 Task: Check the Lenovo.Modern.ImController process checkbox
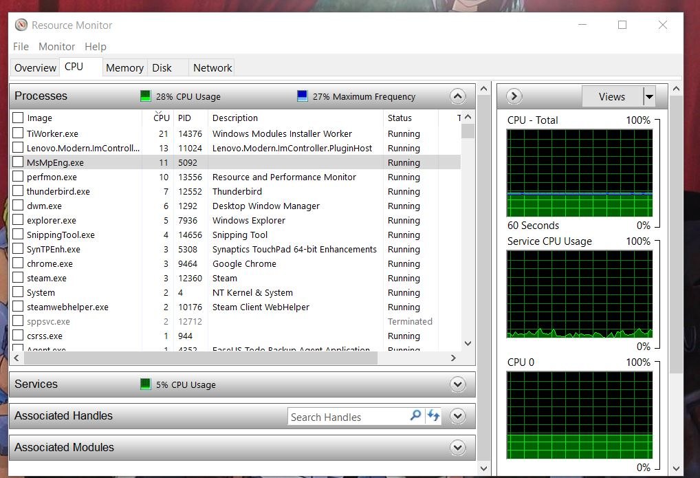pos(18,147)
